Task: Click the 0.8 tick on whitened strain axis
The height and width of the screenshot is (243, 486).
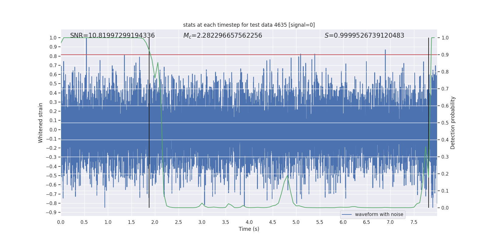Action: pyautogui.click(x=53, y=56)
